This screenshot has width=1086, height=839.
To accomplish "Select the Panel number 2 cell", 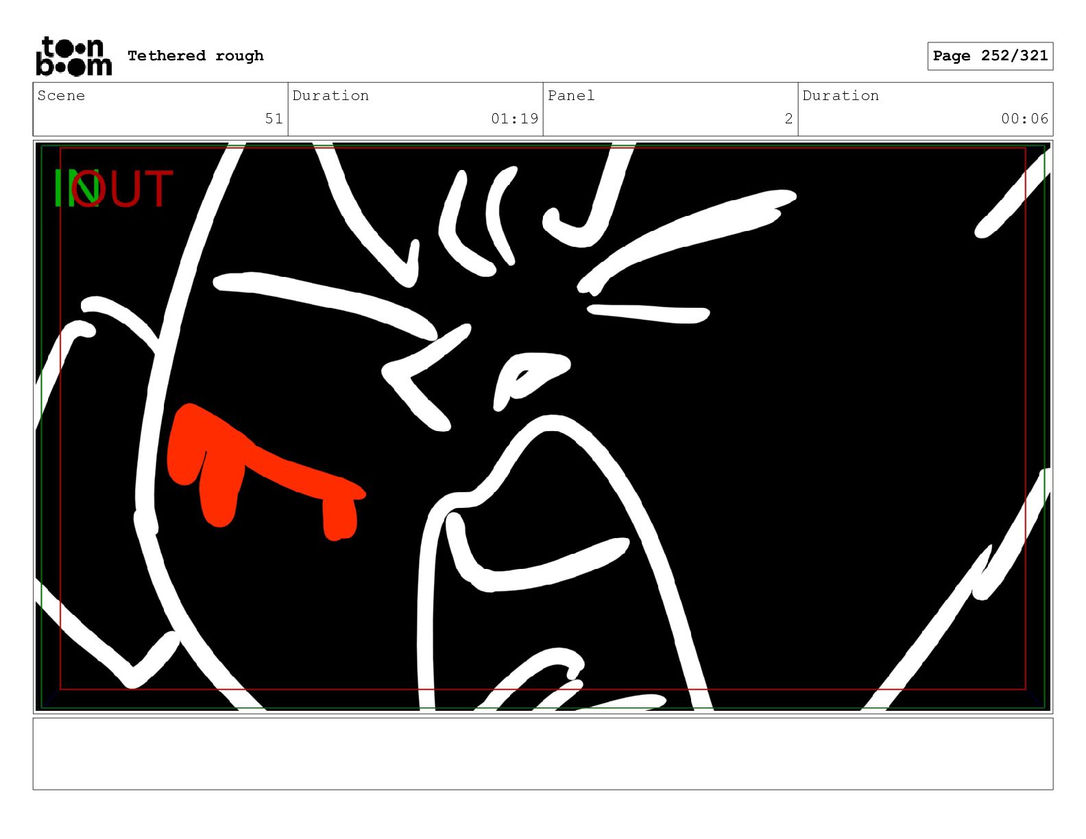I will 671,110.
